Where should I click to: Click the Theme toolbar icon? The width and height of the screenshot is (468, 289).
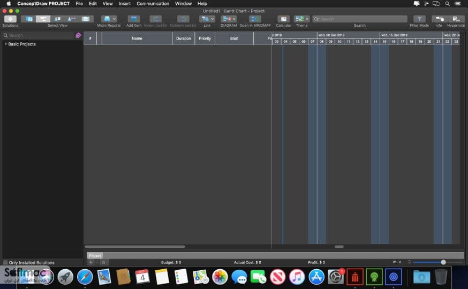[x=299, y=19]
